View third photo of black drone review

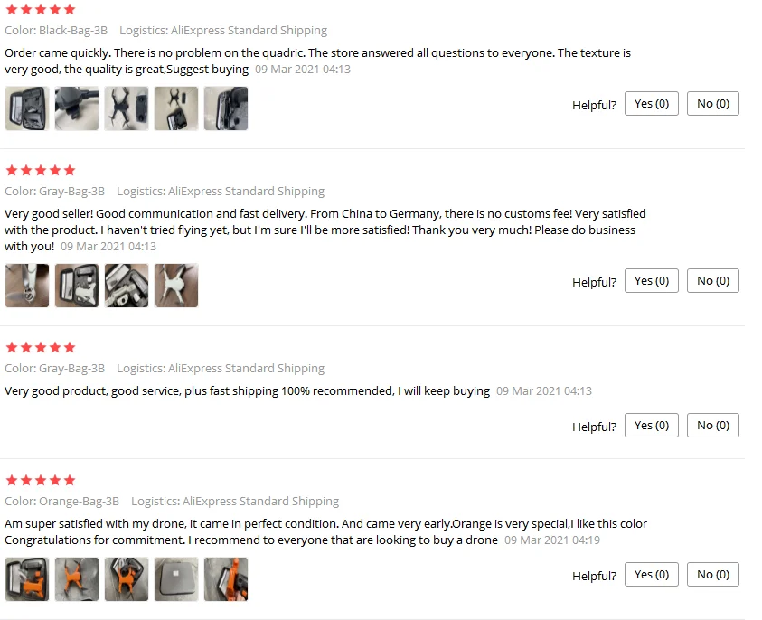(127, 108)
